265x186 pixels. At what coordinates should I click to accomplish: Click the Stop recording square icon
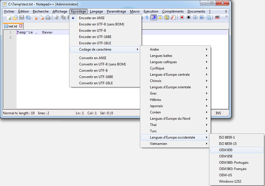tap(188, 17)
